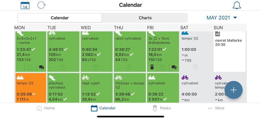Open the MAY 2021 month dropdown
Screen dimensions: 261x120
(221, 18)
